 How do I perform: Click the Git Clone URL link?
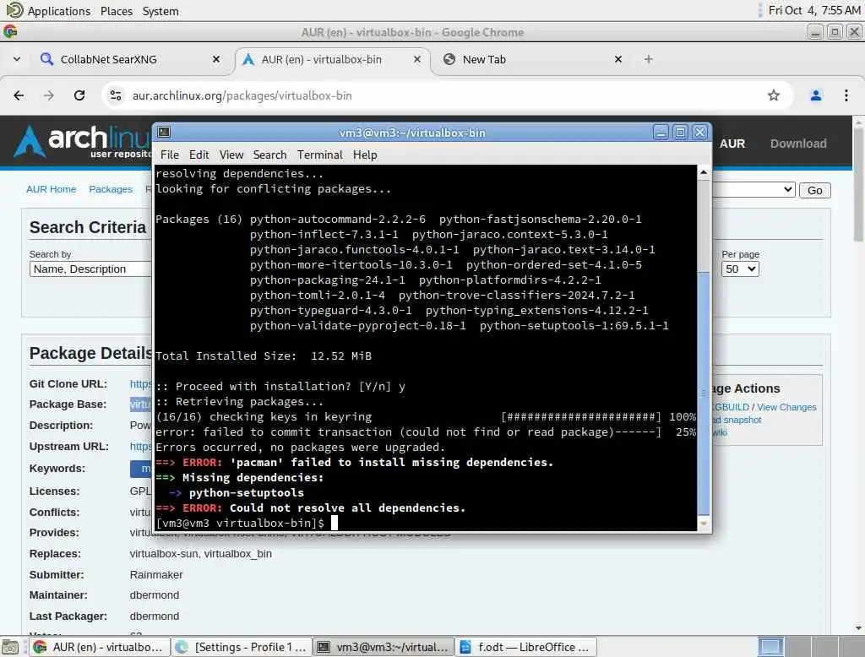click(141, 384)
